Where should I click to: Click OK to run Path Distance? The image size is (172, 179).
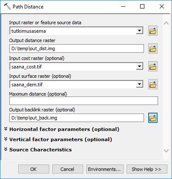point(34,169)
